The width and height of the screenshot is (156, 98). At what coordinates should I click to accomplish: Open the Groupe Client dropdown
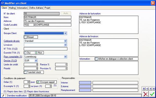[x=65, y=33]
